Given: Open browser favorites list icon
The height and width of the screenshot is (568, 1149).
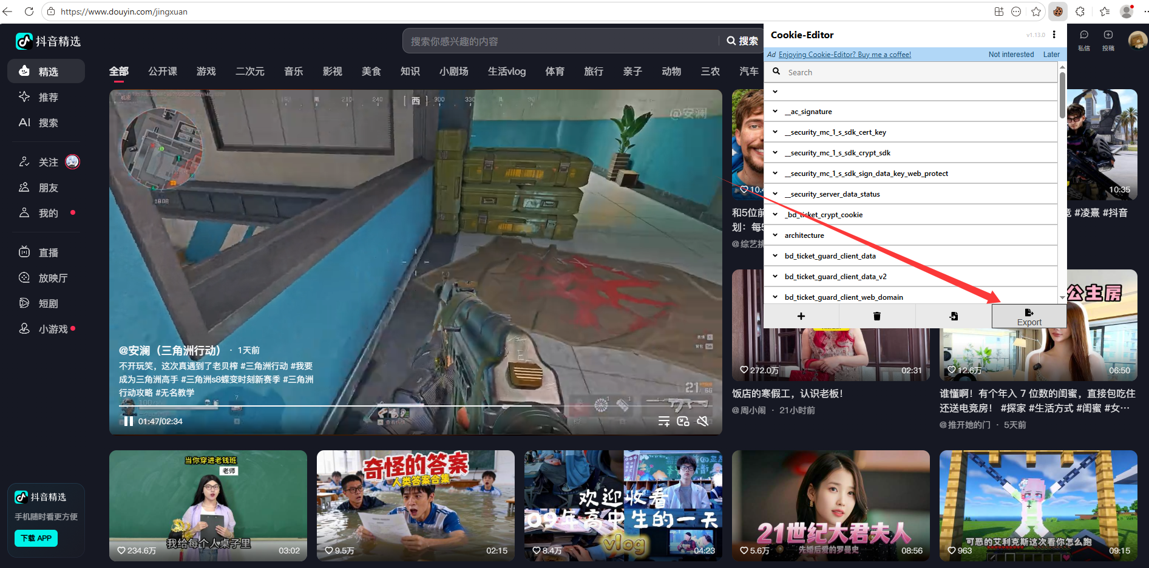Looking at the screenshot, I should point(1105,12).
